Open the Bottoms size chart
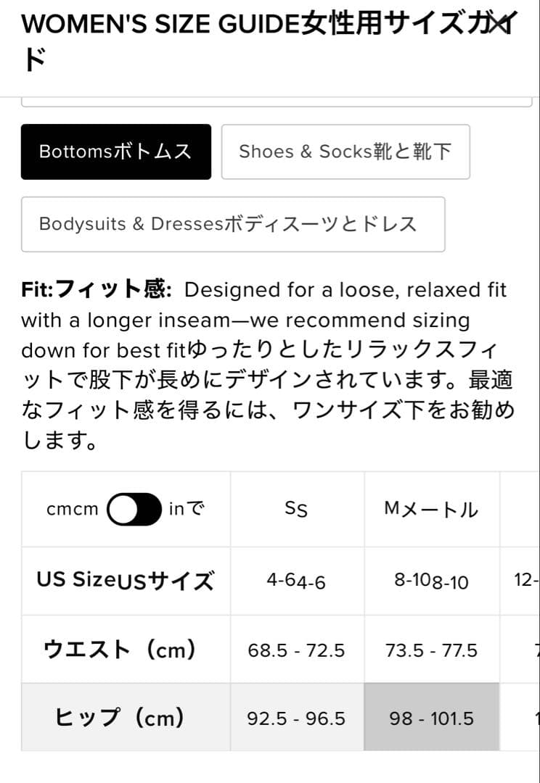540x783 pixels. point(116,152)
